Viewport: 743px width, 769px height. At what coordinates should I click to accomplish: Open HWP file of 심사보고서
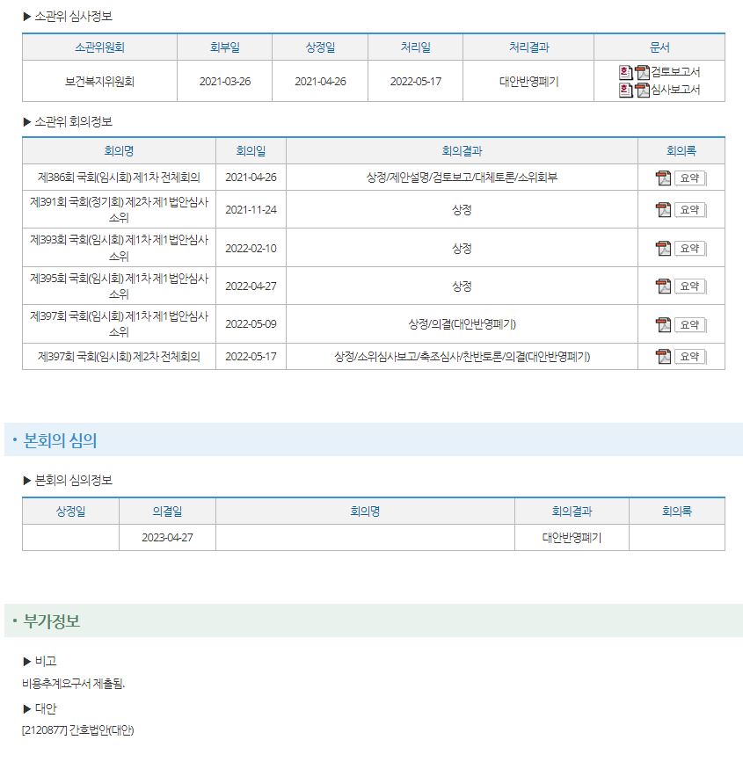625,91
